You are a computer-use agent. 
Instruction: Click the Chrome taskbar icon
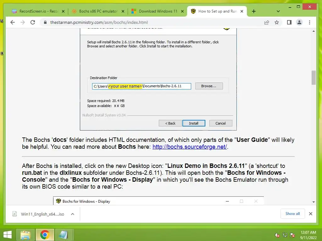click(45, 235)
